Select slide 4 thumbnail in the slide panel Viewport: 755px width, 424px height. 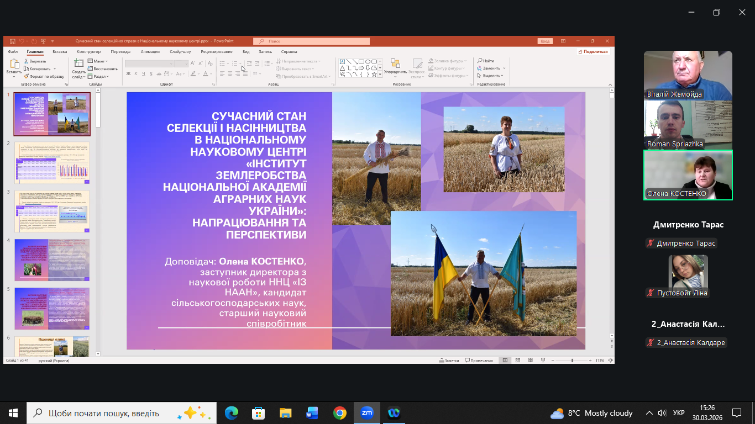tap(52, 259)
